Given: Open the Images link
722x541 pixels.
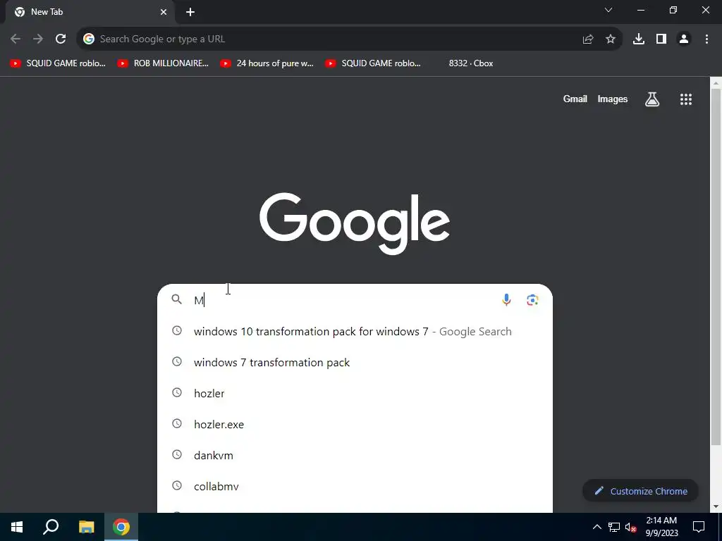Looking at the screenshot, I should 613,99.
